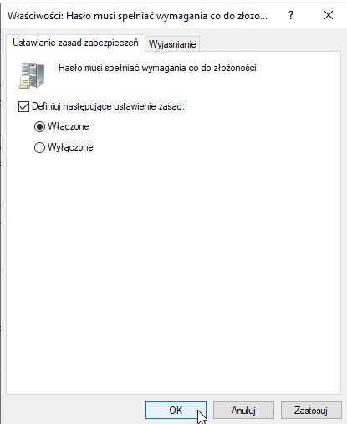Apply settings with the Zastosuj button
This screenshot has height=424, width=347.
311,410
